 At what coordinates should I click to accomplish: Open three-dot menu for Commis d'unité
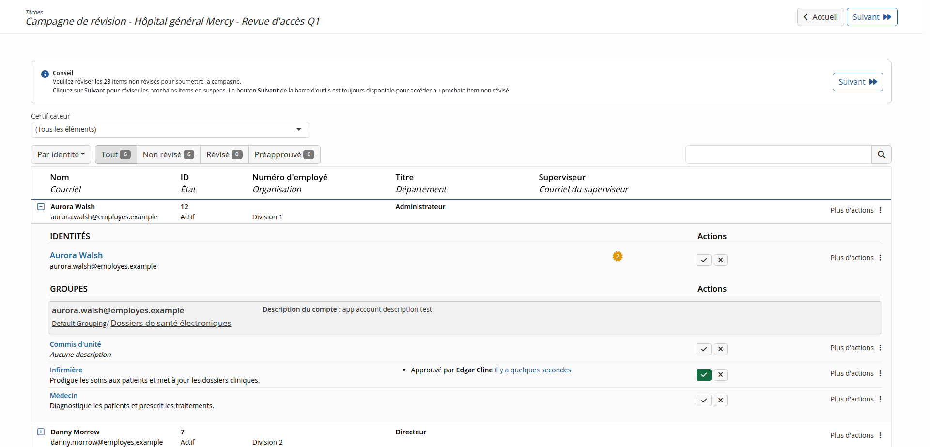(x=880, y=348)
